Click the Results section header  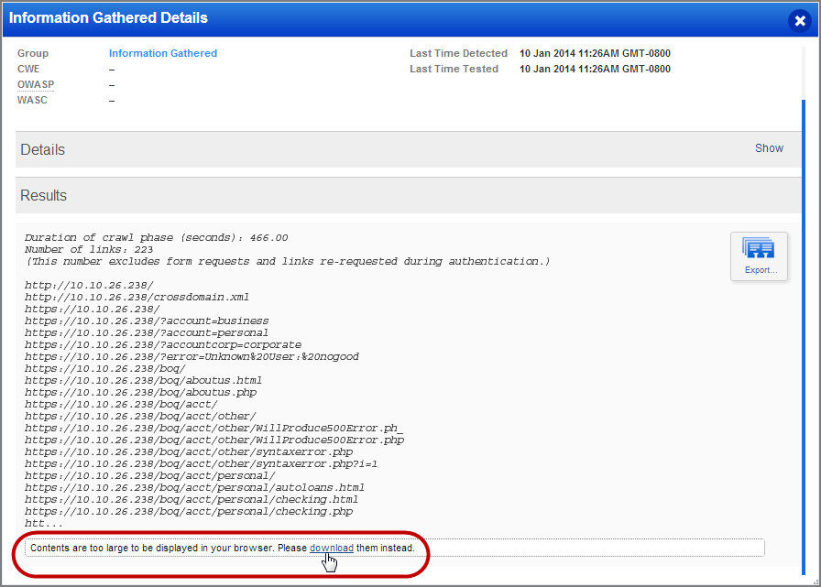click(x=409, y=195)
